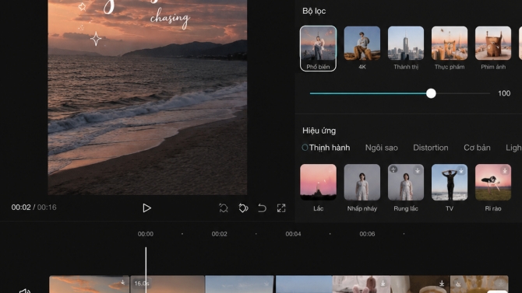Select the Thực phẩm filter
522x293 pixels.
click(450, 48)
